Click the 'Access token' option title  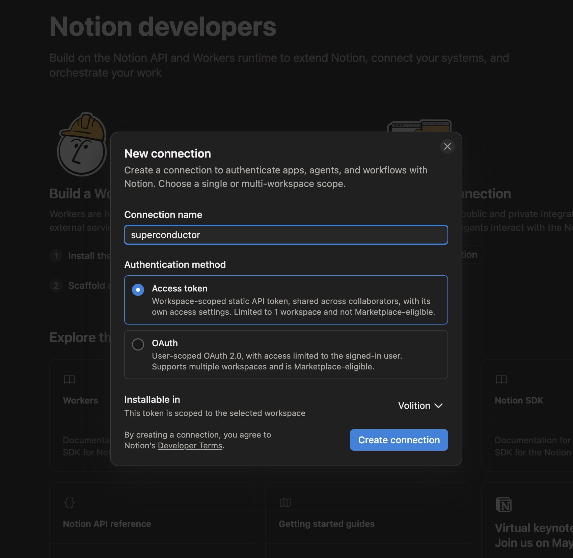coord(180,288)
